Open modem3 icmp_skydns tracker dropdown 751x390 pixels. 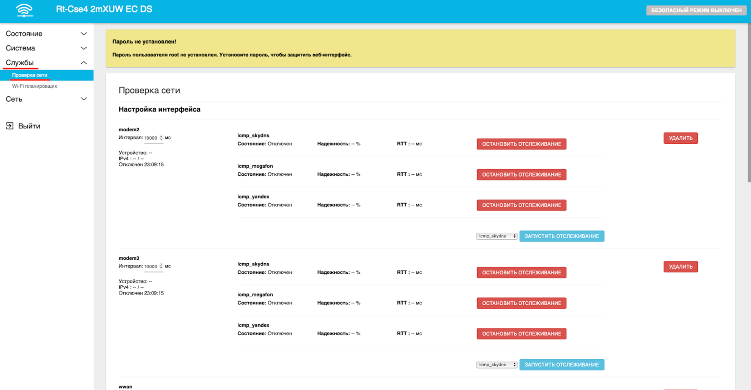tap(496, 365)
